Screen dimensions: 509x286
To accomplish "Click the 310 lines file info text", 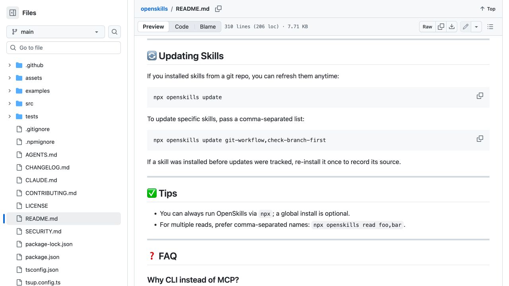I will [x=266, y=27].
